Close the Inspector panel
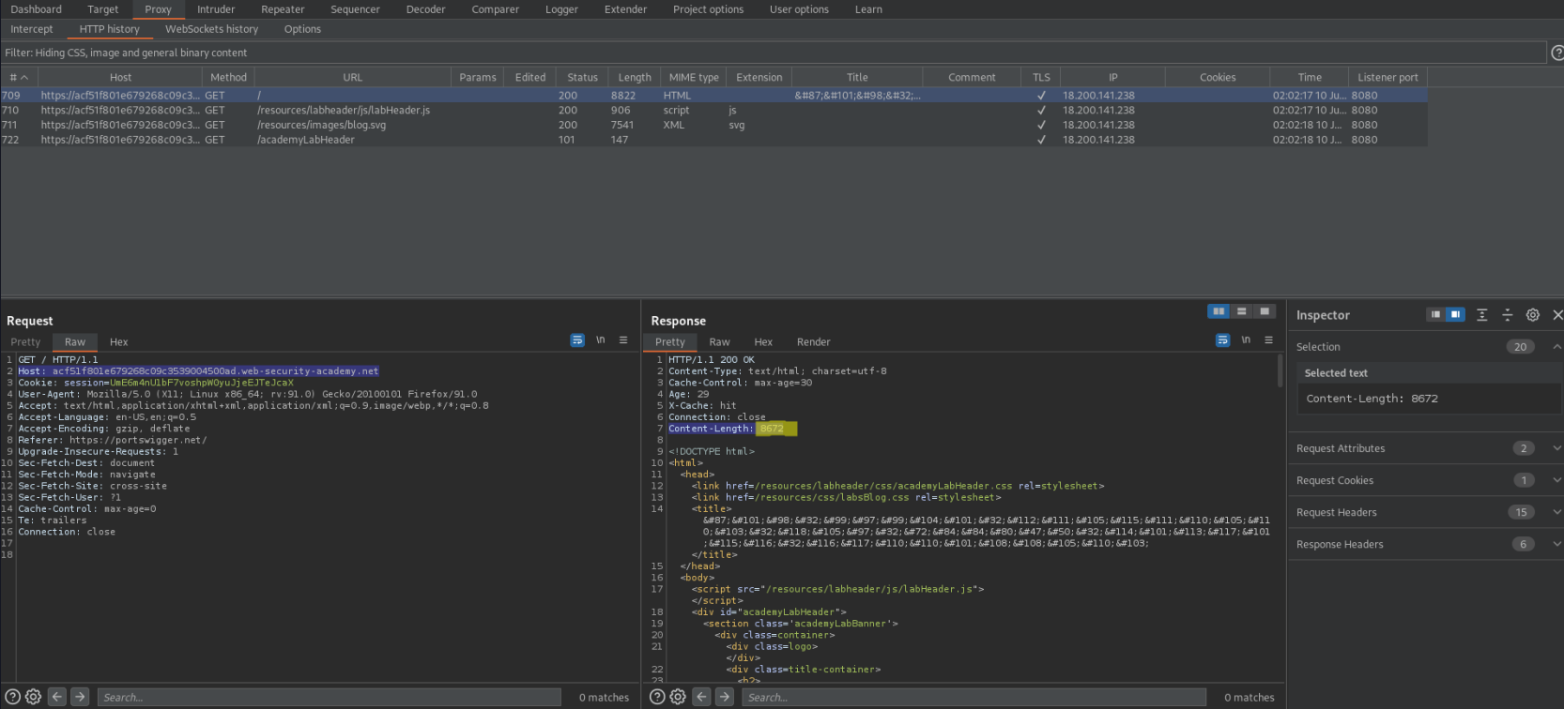This screenshot has height=709, width=1564. tap(1557, 315)
